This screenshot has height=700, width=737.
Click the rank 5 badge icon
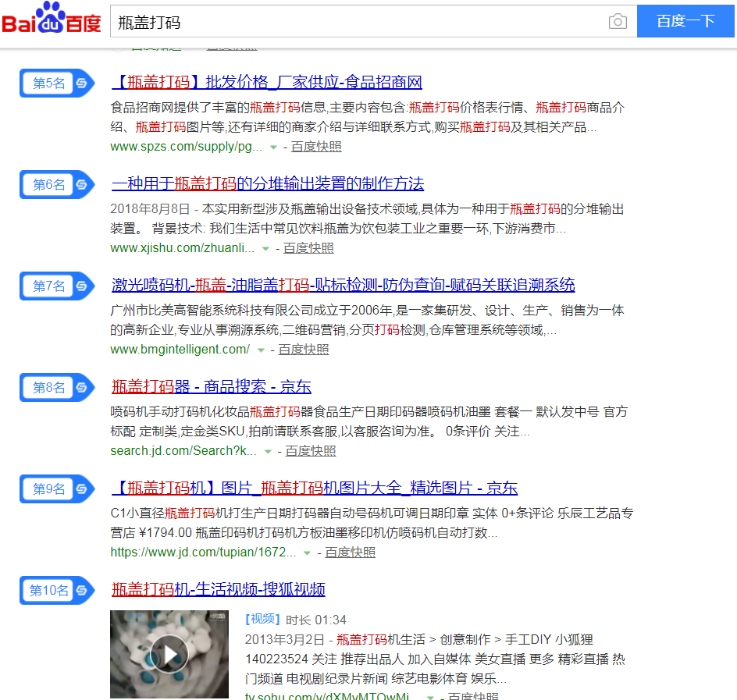tap(82, 84)
